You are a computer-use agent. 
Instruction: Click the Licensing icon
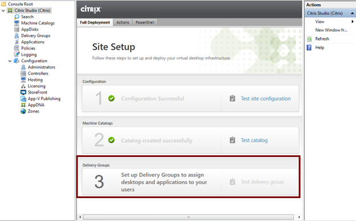pos(23,86)
